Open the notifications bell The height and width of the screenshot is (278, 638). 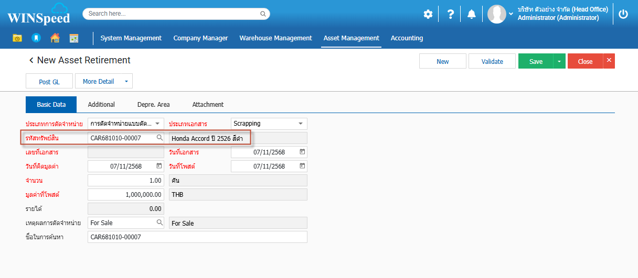(472, 14)
